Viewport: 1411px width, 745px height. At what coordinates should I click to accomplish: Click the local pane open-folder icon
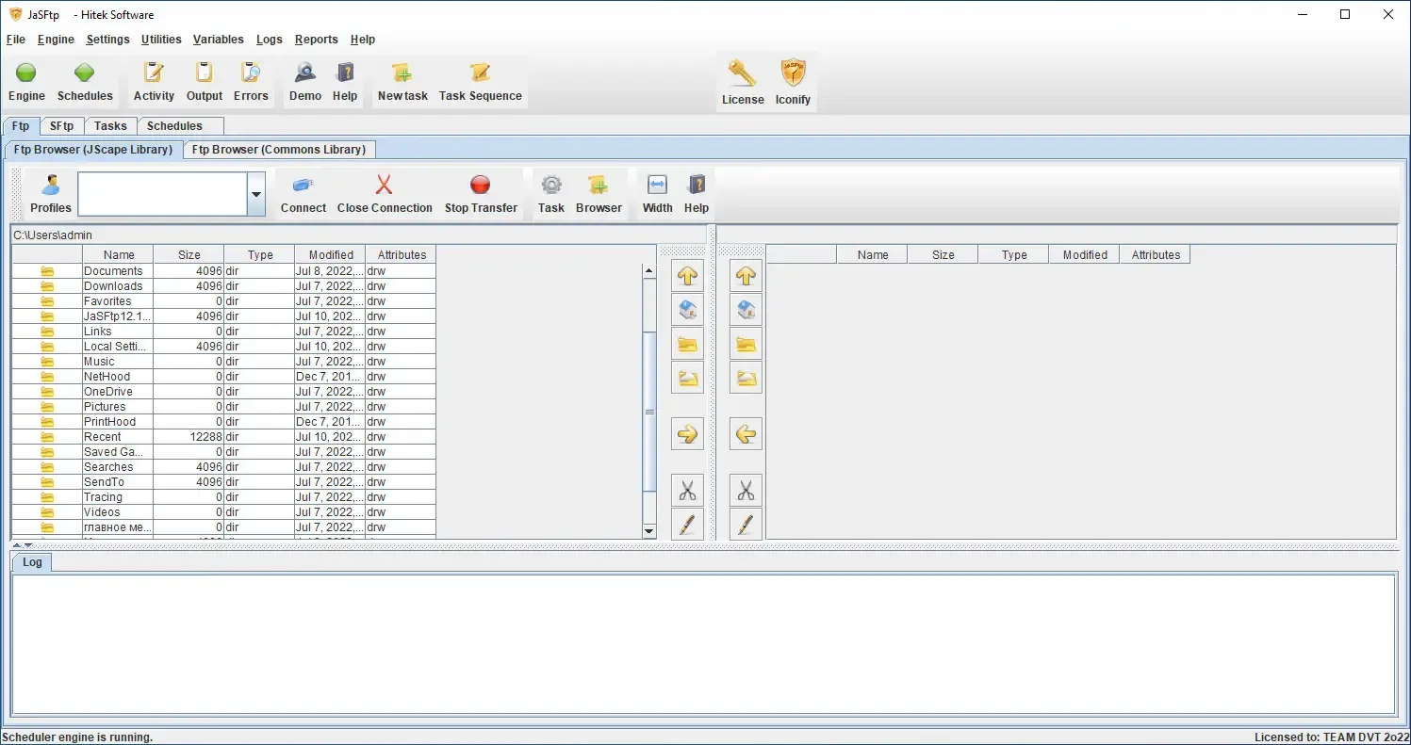687,378
